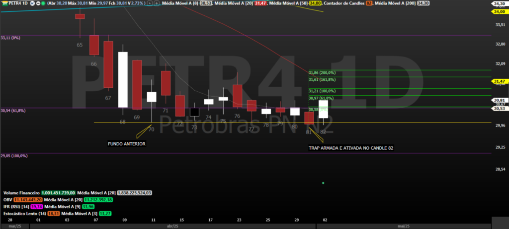Click the black candle numbered 73
This screenshot has height=229, width=509.
[194, 112]
